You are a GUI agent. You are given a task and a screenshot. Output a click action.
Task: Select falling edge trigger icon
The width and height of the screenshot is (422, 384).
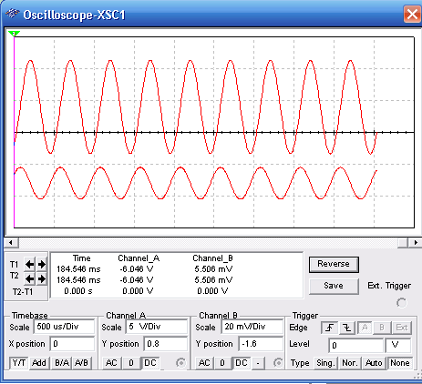[347, 328]
